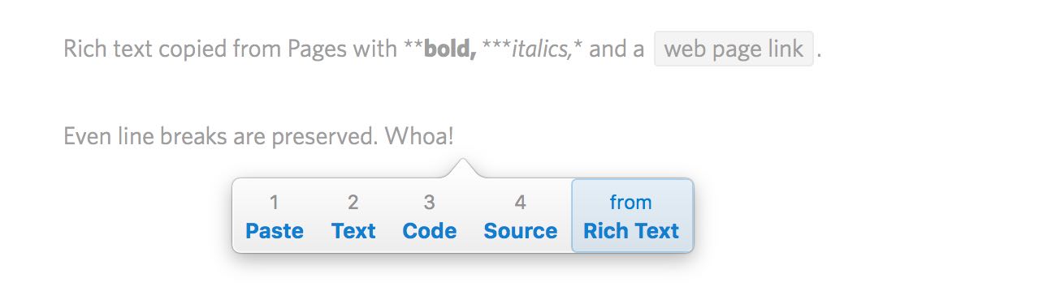The width and height of the screenshot is (1056, 308).
Task: Click the number 2 above Text
Action: coord(353,202)
